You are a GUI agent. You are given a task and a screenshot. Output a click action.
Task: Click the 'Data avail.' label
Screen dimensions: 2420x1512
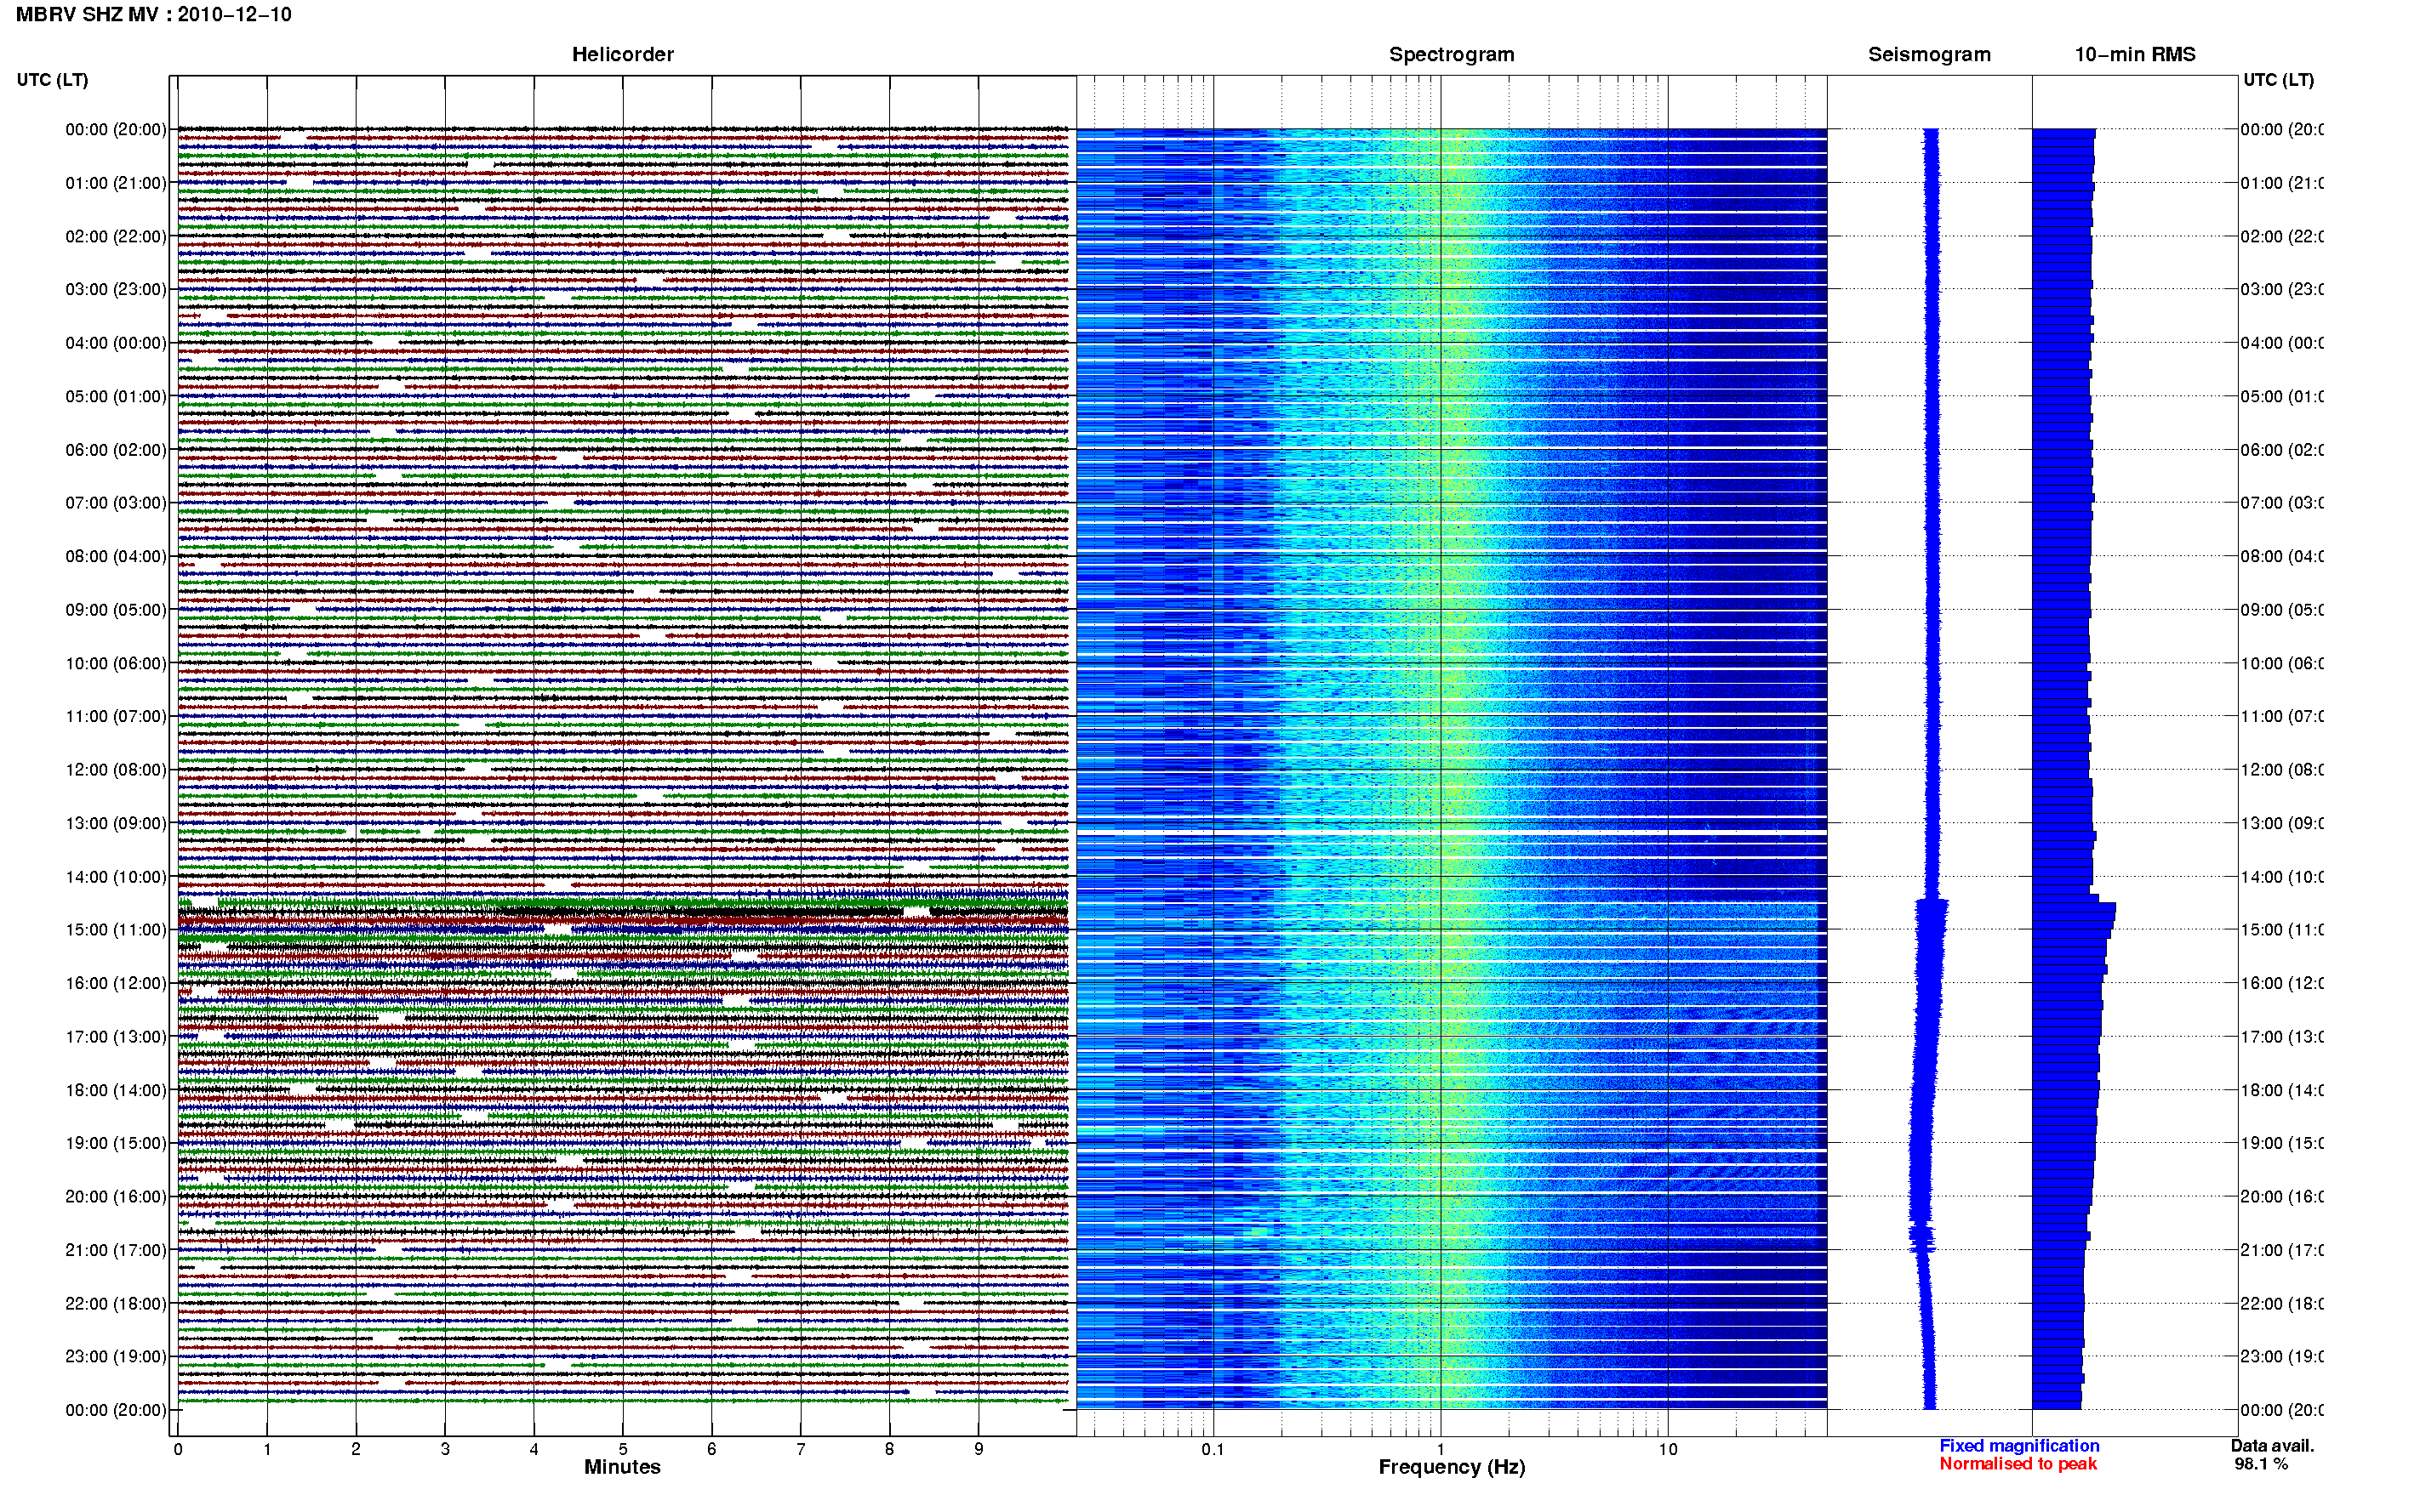(x=2272, y=1446)
